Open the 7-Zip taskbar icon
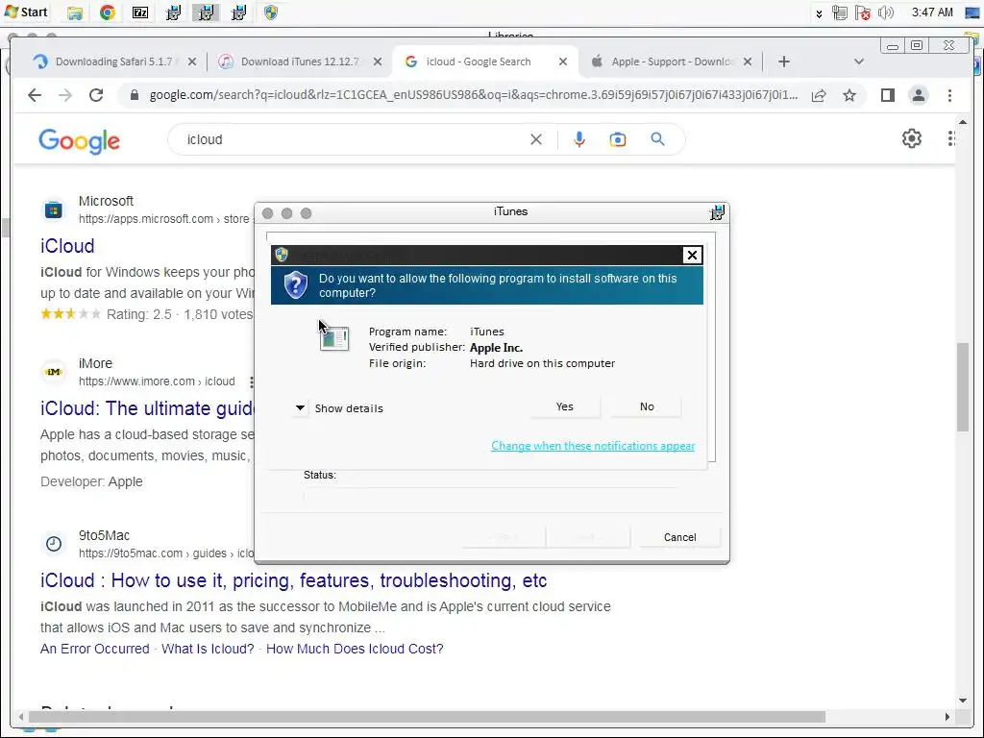Screen dimensions: 984x738 [x=140, y=12]
